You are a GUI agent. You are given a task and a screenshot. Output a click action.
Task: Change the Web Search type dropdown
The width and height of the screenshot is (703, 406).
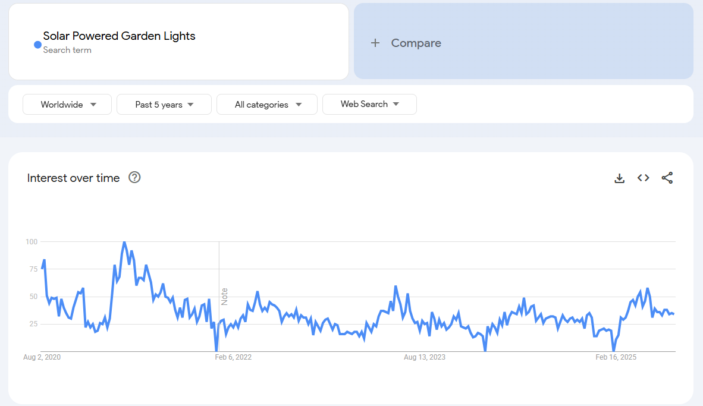tap(369, 104)
